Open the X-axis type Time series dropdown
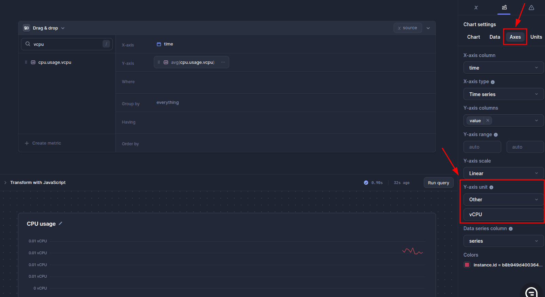This screenshot has height=297, width=545. [503, 94]
